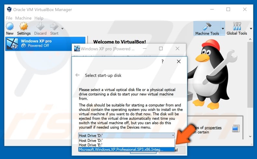This screenshot has height=159, width=257.
Task: Choose Host Drive 'D:' from the list
Action: point(127,141)
